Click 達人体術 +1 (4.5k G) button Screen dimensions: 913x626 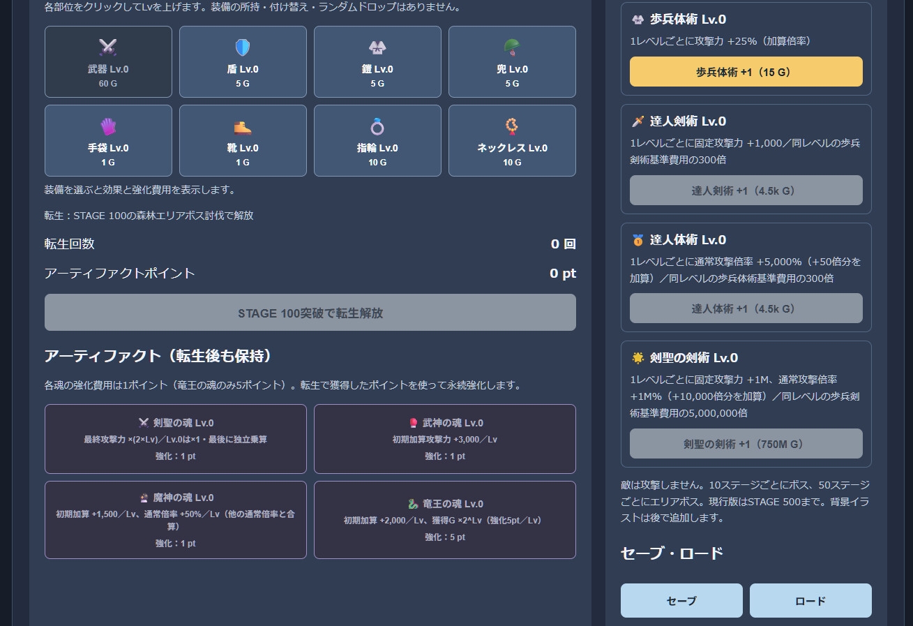[746, 308]
